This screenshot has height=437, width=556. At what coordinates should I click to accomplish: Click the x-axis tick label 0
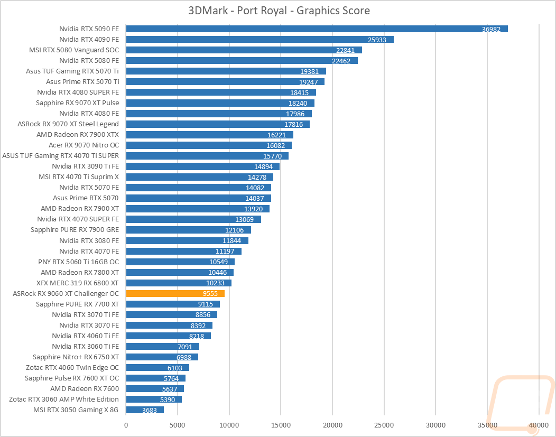tap(126, 425)
